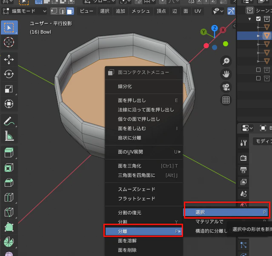Toggle gizmo display button
This screenshot has height=256, width=272.
[x=231, y=11]
